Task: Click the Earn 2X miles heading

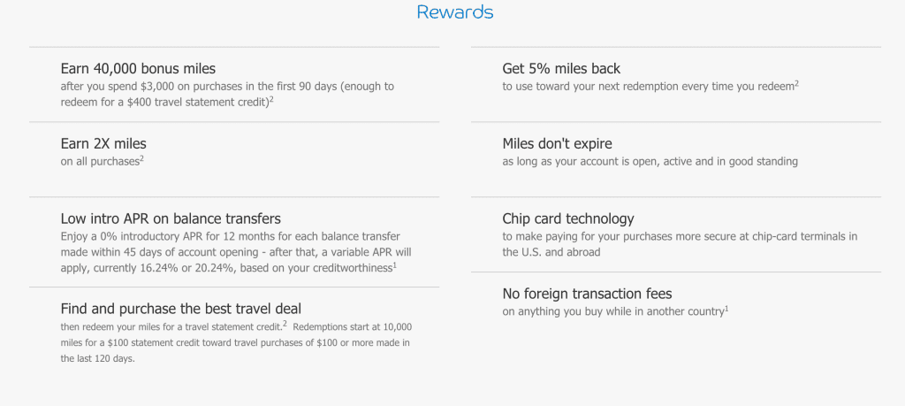Action: (103, 143)
